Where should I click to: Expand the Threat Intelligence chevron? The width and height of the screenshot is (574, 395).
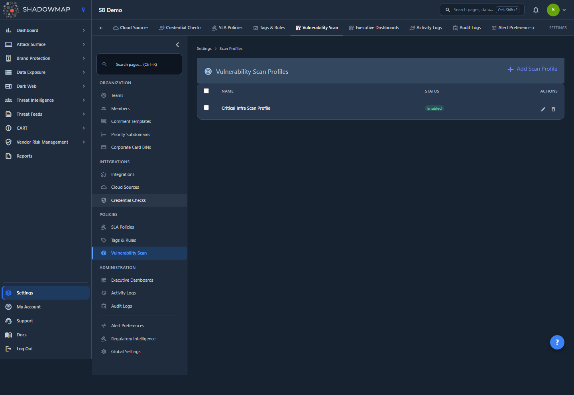[84, 100]
